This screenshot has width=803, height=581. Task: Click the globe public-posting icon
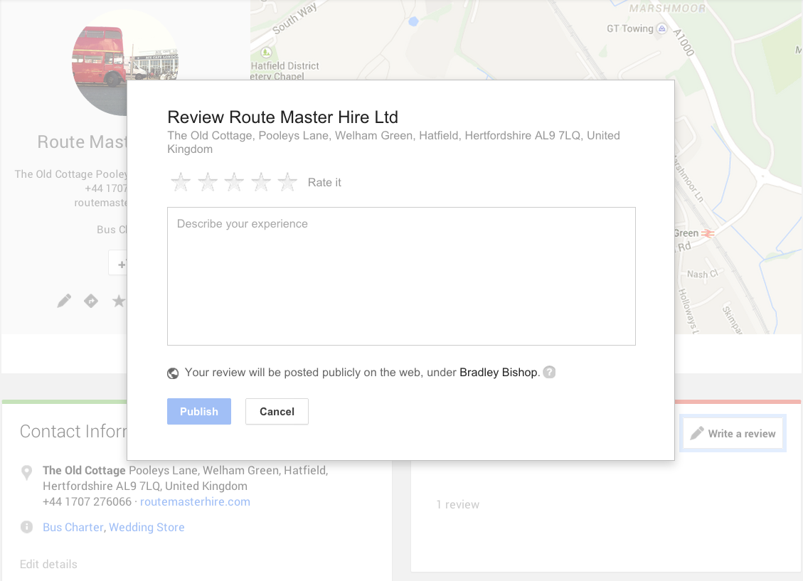tap(173, 373)
